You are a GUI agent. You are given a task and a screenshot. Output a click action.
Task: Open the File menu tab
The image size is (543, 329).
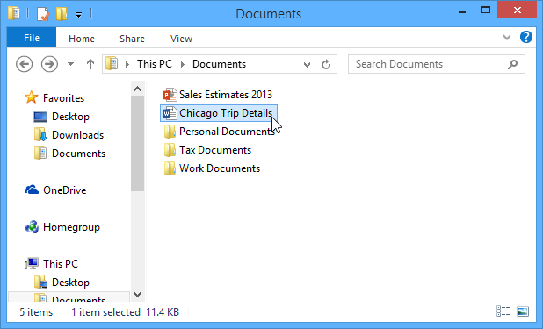(x=32, y=38)
